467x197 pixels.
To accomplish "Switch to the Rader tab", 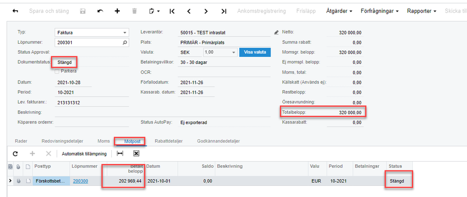I will coord(21,141).
